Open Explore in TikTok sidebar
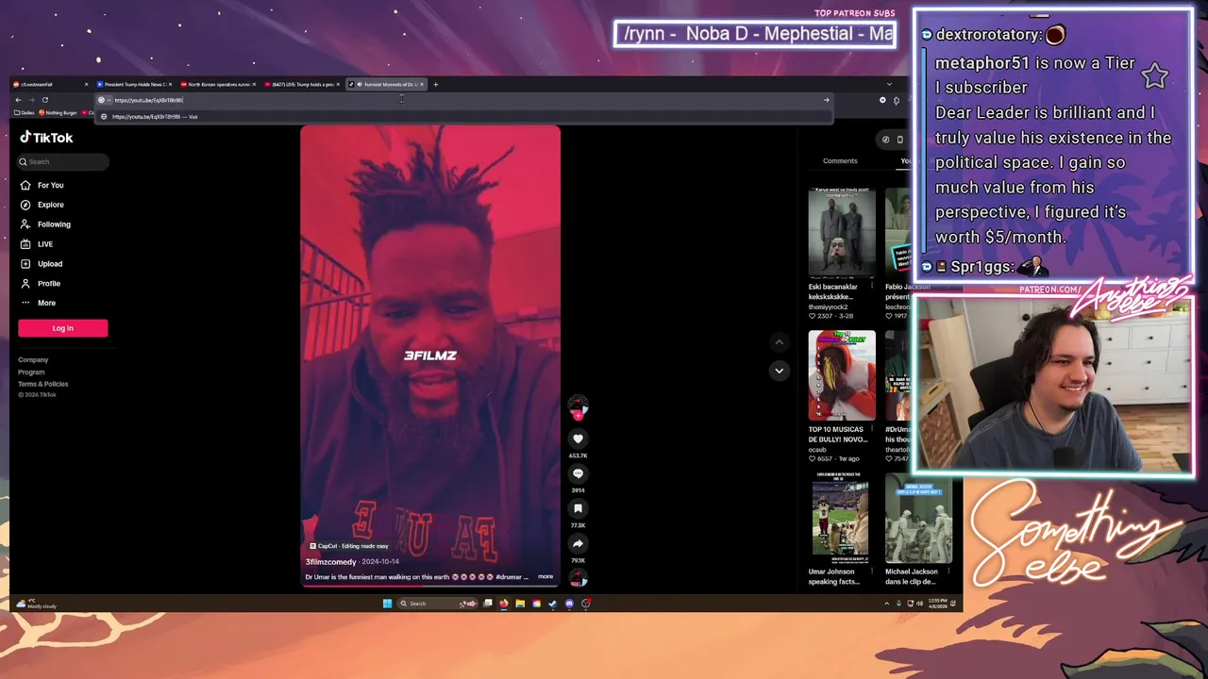The height and width of the screenshot is (679, 1208). (42, 205)
